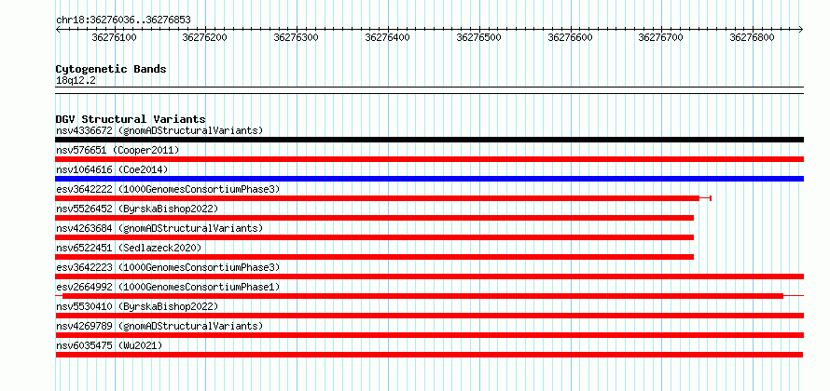The image size is (830, 391).
Task: Click the esv3642223 variant bar
Action: tap(429, 276)
